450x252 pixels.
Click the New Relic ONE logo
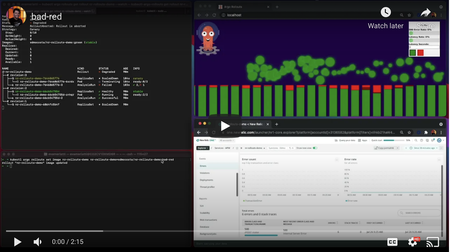tap(206, 140)
